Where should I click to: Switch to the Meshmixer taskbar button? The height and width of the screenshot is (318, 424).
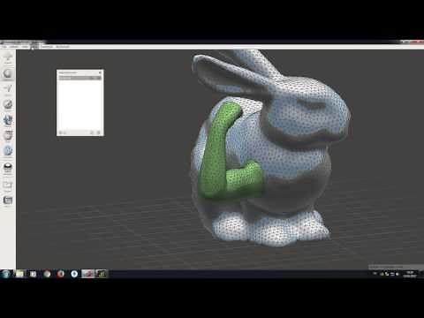coord(87,274)
